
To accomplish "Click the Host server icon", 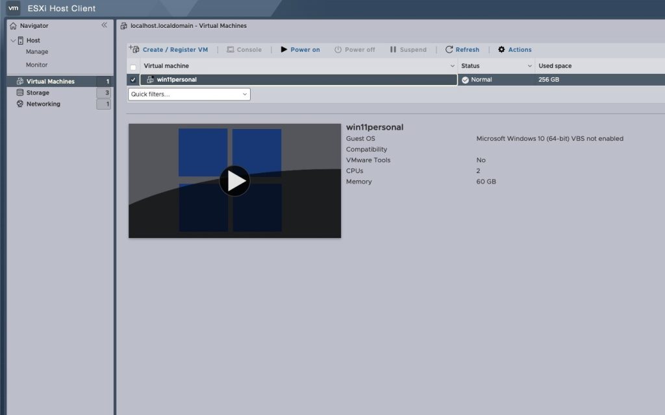I will 20,40.
